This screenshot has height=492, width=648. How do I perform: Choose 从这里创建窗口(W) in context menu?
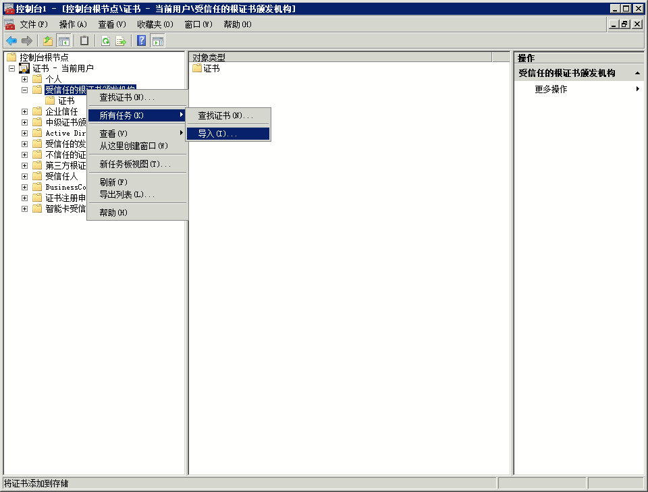138,146
